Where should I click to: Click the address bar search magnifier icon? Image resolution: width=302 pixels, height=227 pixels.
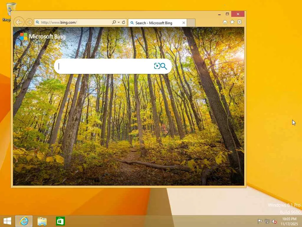coord(114,22)
